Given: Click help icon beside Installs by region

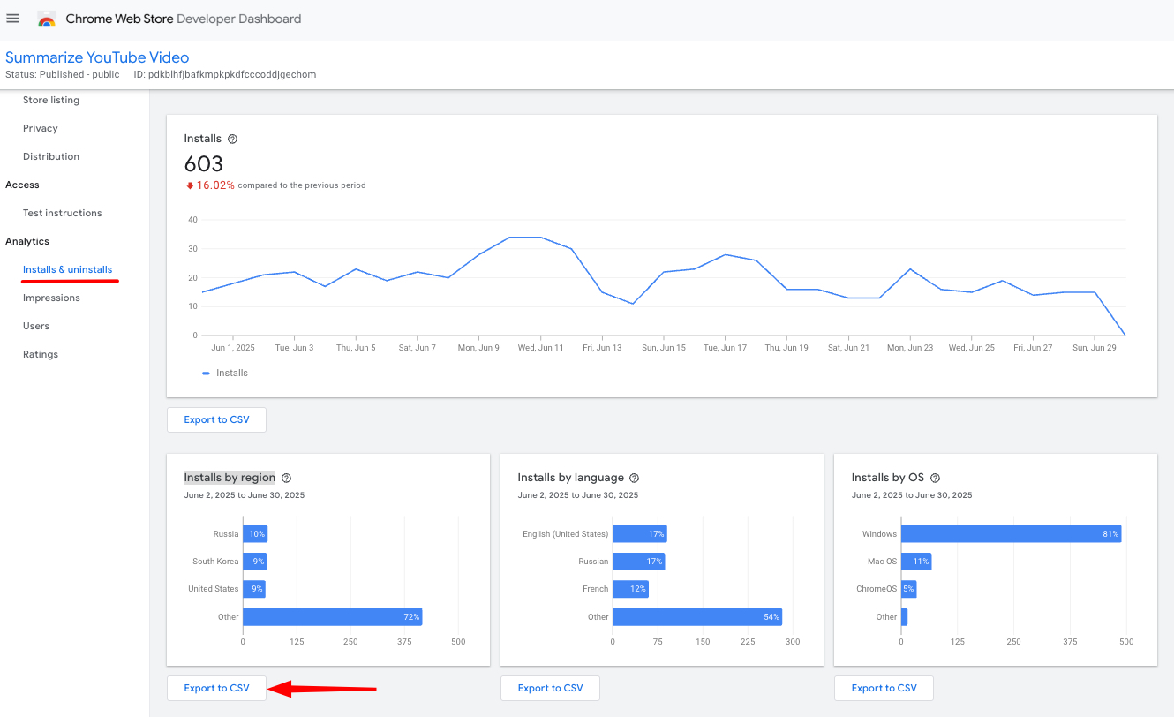Looking at the screenshot, I should tap(286, 478).
